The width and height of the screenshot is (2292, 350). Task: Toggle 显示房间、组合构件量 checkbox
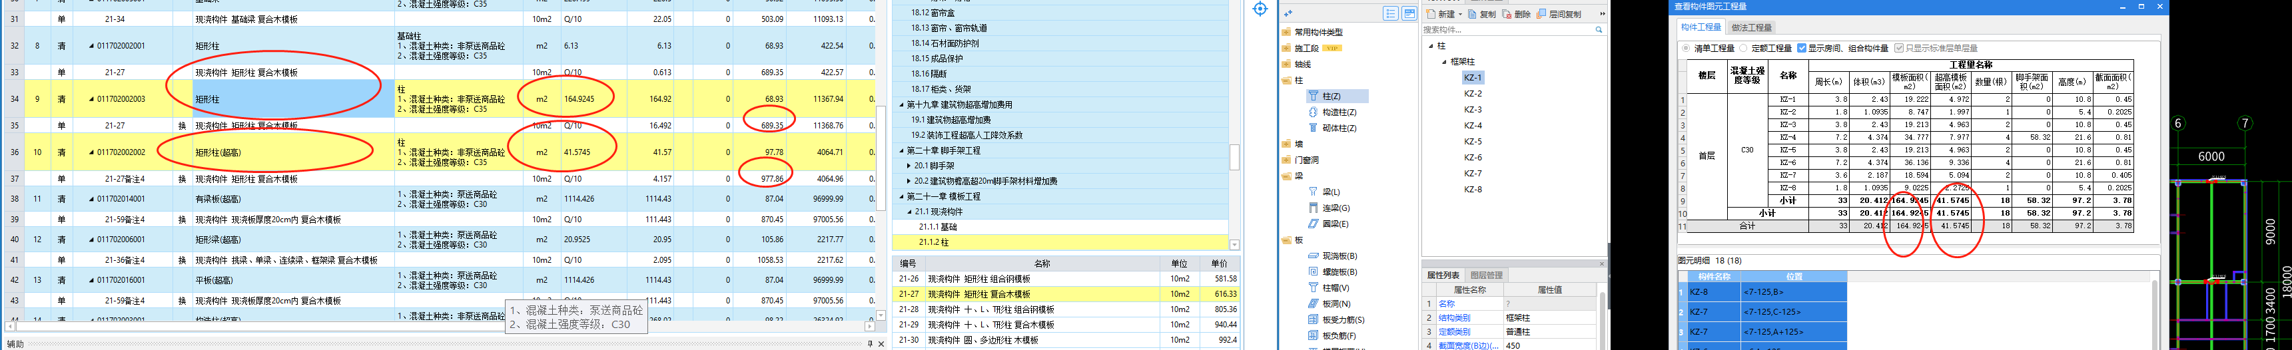click(x=1802, y=48)
